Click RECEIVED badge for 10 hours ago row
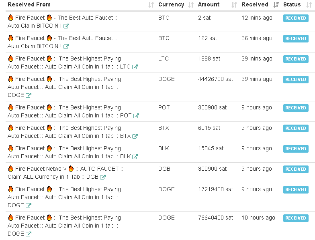The height and width of the screenshot is (240, 315). [296, 218]
